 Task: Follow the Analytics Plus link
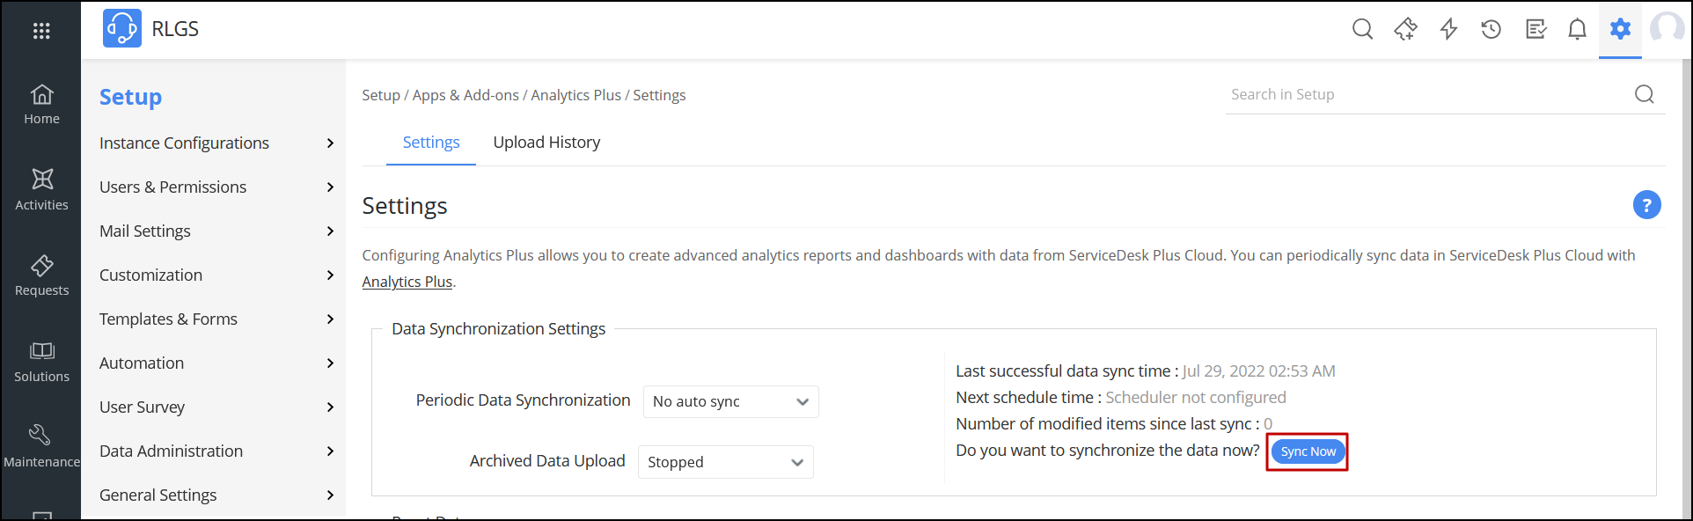pos(407,282)
